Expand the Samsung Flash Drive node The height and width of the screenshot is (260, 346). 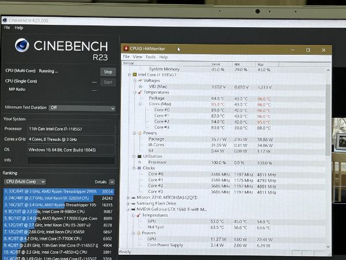[x=128, y=203]
